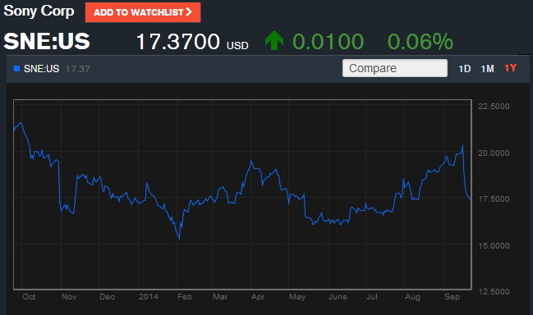Click the Dec month label
Viewport: 533px width, 315px height.
click(107, 297)
